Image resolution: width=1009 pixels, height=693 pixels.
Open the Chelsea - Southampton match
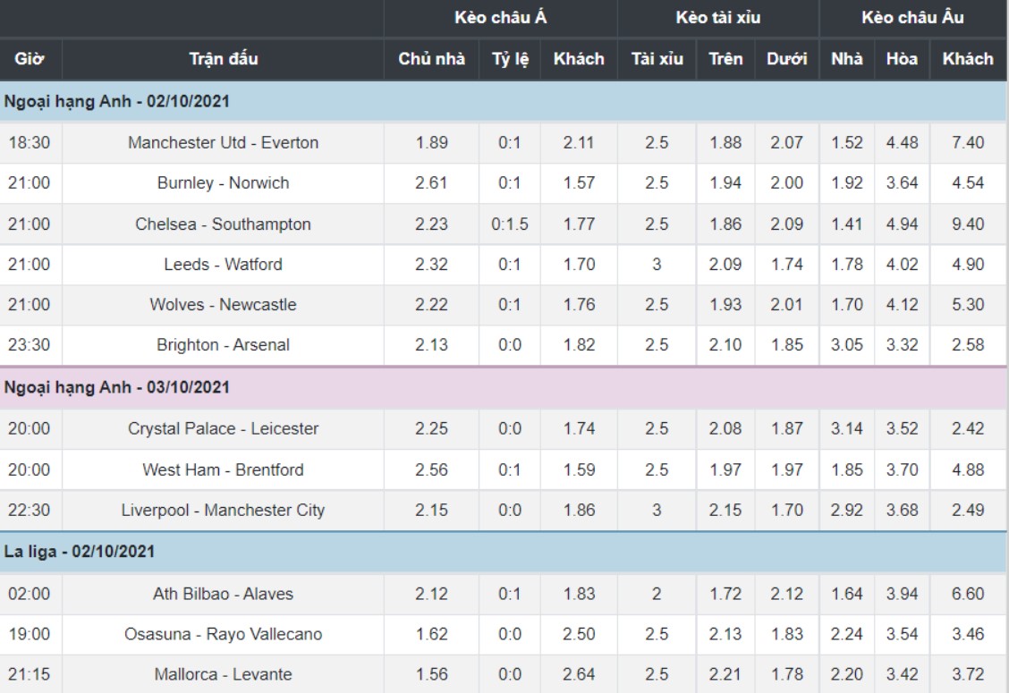tap(223, 224)
